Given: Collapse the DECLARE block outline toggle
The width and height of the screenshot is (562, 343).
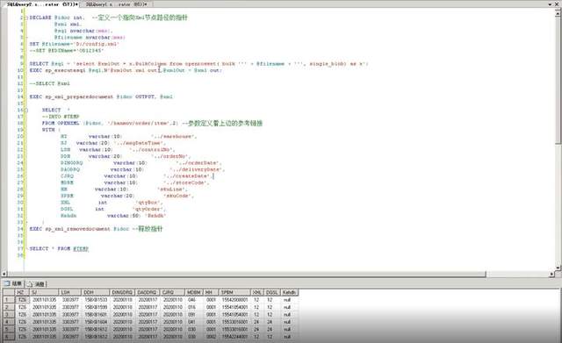Looking at the screenshot, I should click(x=26, y=18).
